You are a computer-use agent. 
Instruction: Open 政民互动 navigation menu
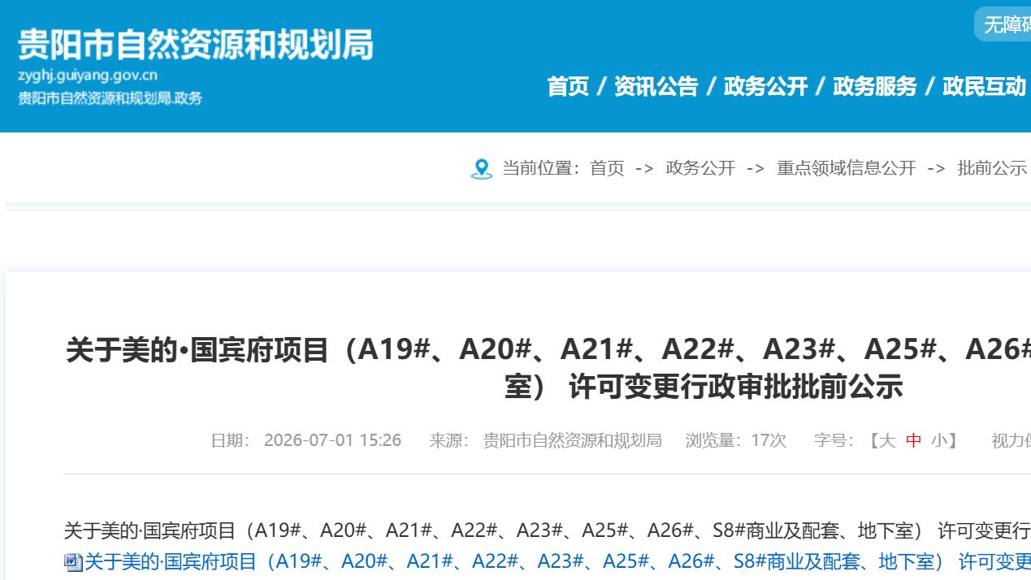point(984,86)
